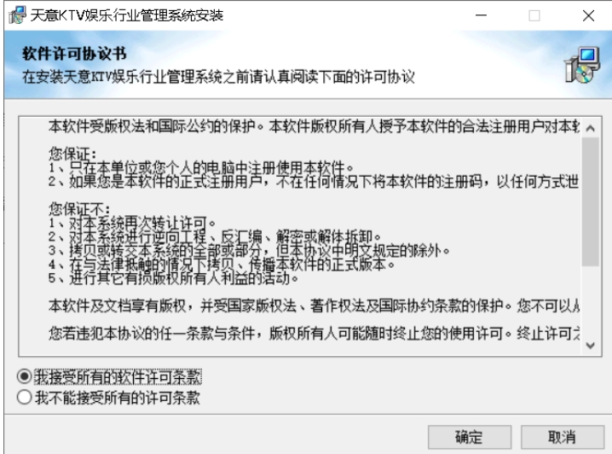Click the 软件许可协议书 header title
The image size is (612, 454).
(74, 54)
